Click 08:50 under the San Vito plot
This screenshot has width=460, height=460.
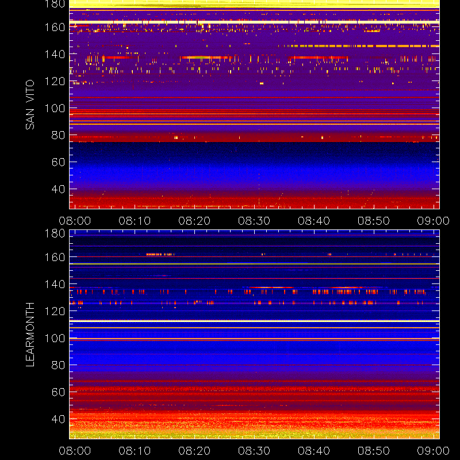374,221
